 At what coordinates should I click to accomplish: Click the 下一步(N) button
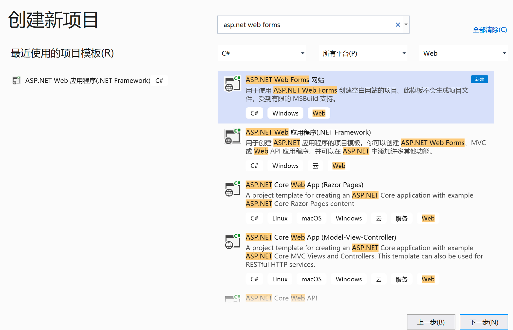click(483, 322)
